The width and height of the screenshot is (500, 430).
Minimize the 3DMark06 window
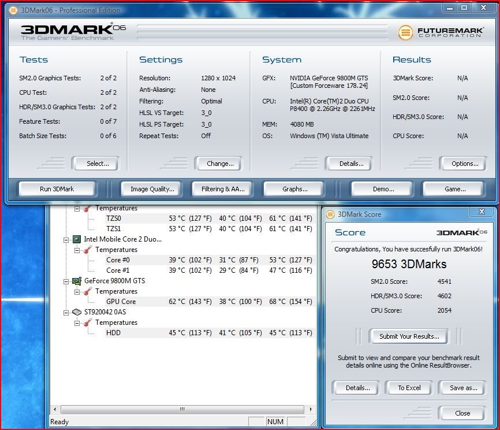point(450,8)
